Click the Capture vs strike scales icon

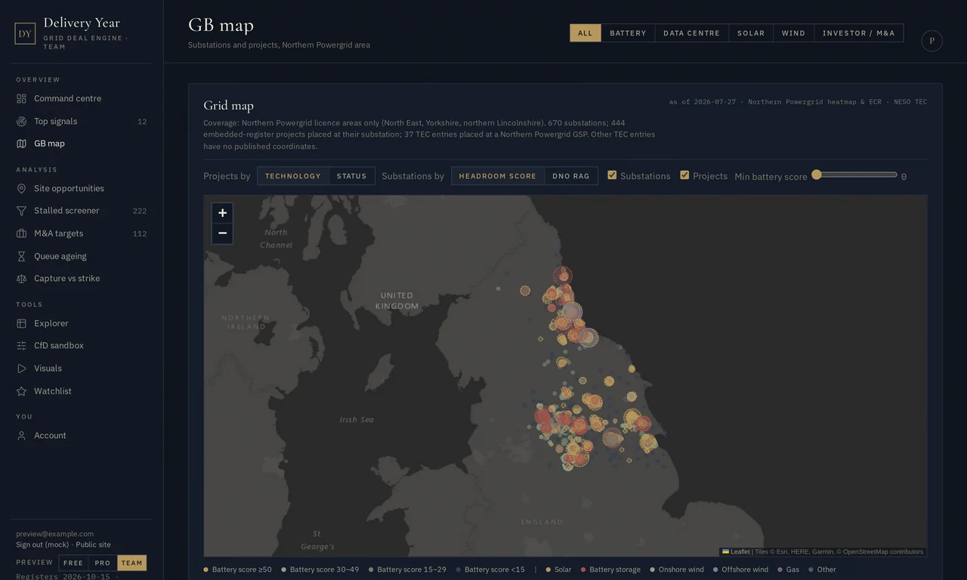tap(21, 279)
